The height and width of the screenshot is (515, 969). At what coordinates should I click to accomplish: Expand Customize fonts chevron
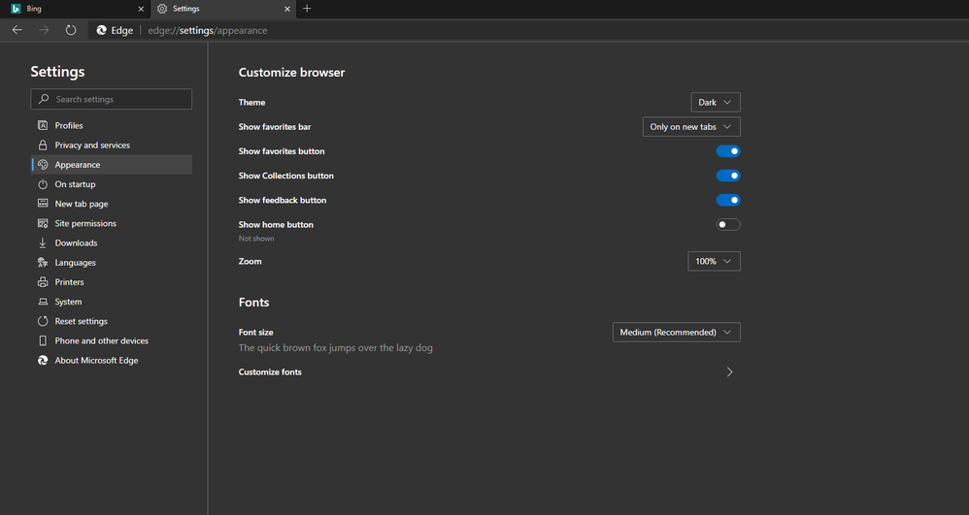point(730,371)
